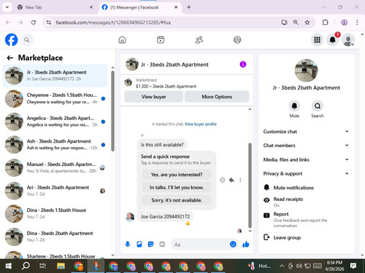Open Manuel - 3beds 2bath Apartment conversation

tap(55, 167)
